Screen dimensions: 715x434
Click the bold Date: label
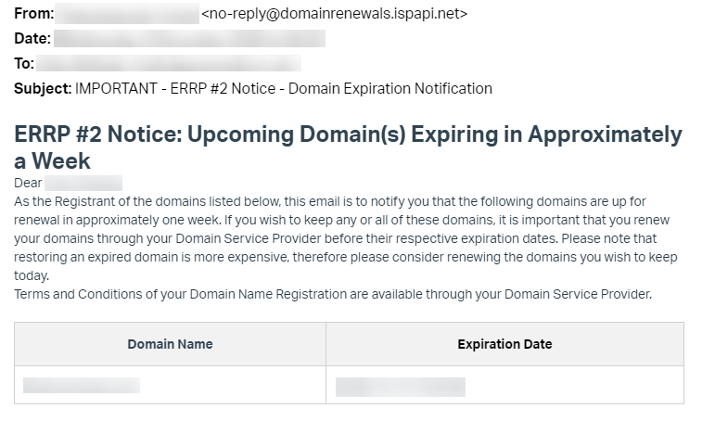[x=32, y=39]
